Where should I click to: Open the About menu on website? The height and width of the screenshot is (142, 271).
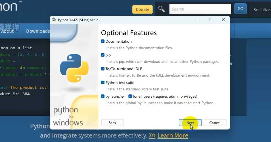pos(7,31)
